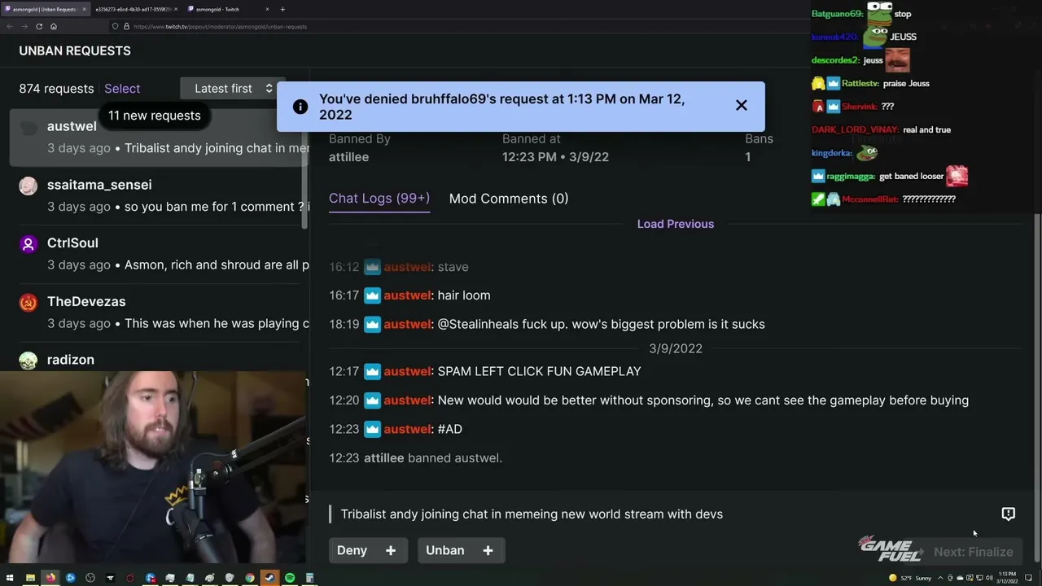Viewport: 1042px width, 586px height.
Task: Click ssaitama_sensei's avatar
Action: coord(28,186)
